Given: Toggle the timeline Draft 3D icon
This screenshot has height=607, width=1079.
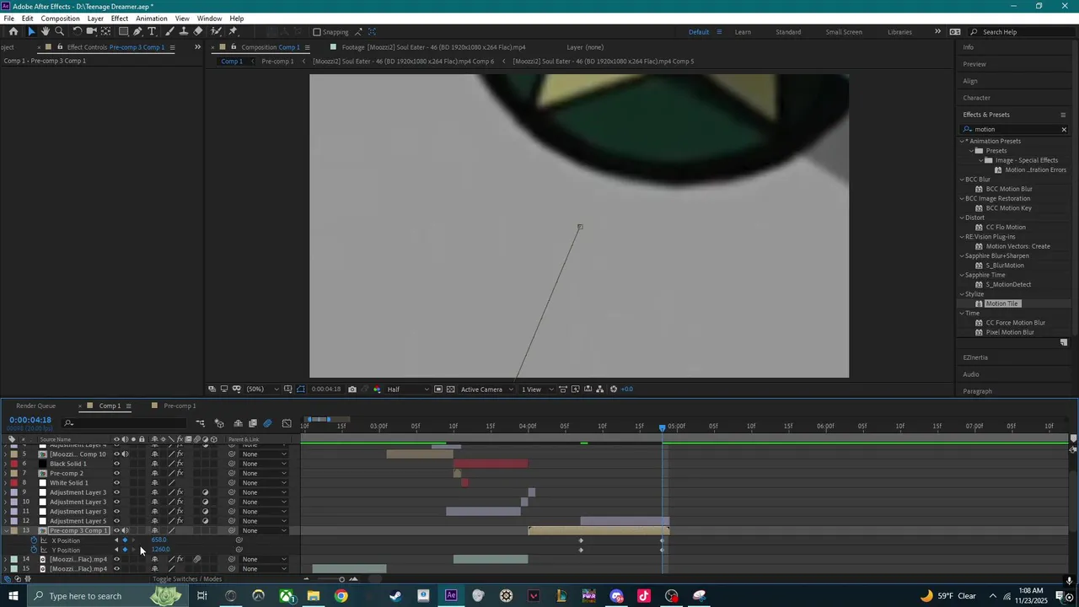Looking at the screenshot, I should click(219, 423).
